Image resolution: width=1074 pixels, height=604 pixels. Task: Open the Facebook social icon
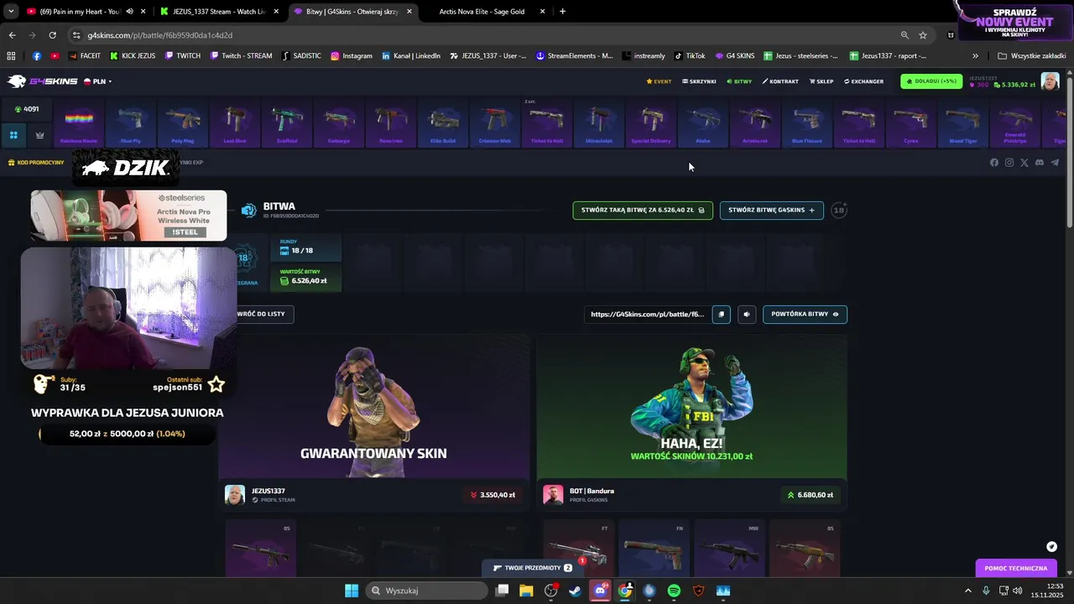pyautogui.click(x=994, y=163)
